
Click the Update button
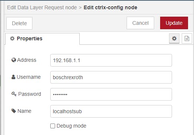[x=174, y=23]
